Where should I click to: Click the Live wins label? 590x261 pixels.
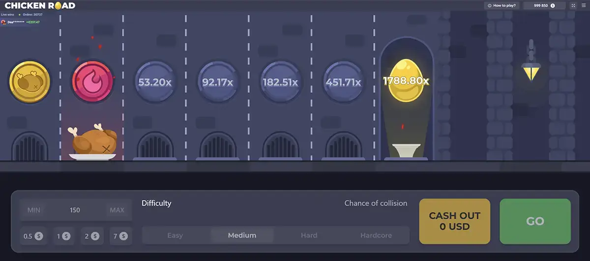pyautogui.click(x=7, y=15)
